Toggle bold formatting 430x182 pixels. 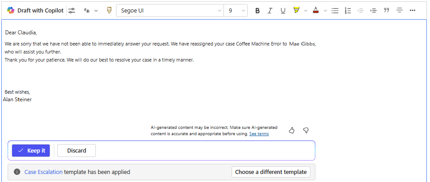258,11
